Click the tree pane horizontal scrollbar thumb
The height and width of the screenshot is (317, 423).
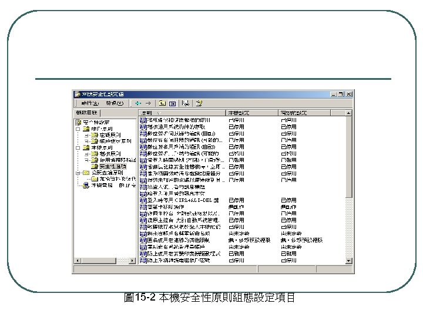coord(98,261)
